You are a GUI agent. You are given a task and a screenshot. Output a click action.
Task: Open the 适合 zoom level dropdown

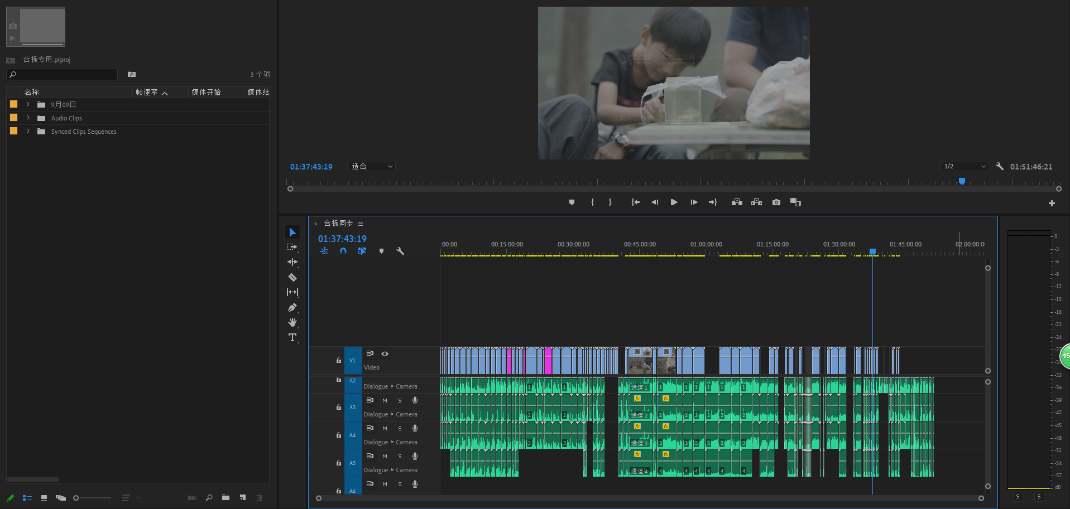[372, 167]
